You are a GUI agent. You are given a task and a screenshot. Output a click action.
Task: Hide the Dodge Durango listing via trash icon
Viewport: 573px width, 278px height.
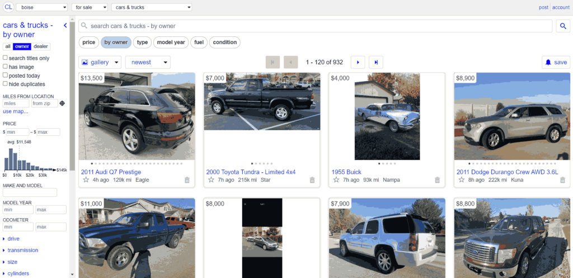pos(562,180)
